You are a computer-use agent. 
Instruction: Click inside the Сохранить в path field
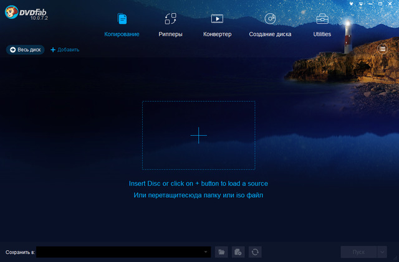point(123,252)
